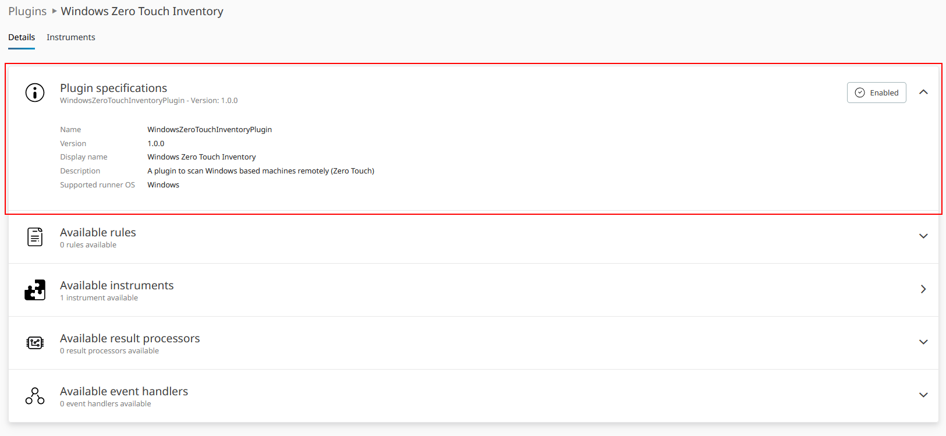
Task: Click the Available result processors heading
Action: point(130,338)
